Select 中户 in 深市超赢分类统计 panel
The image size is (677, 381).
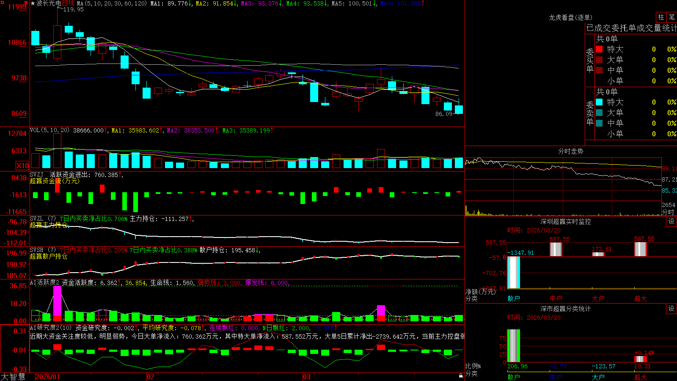(x=556, y=377)
